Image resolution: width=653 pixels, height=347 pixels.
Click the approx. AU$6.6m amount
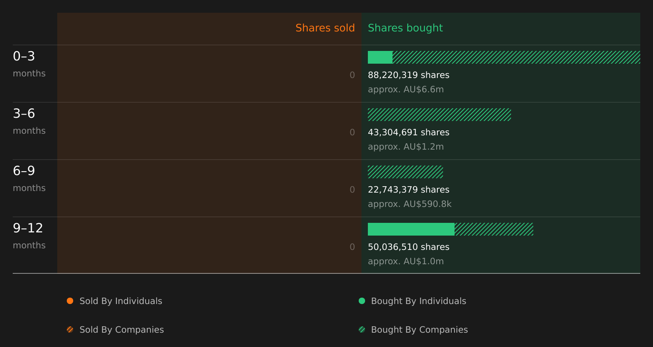pos(406,90)
